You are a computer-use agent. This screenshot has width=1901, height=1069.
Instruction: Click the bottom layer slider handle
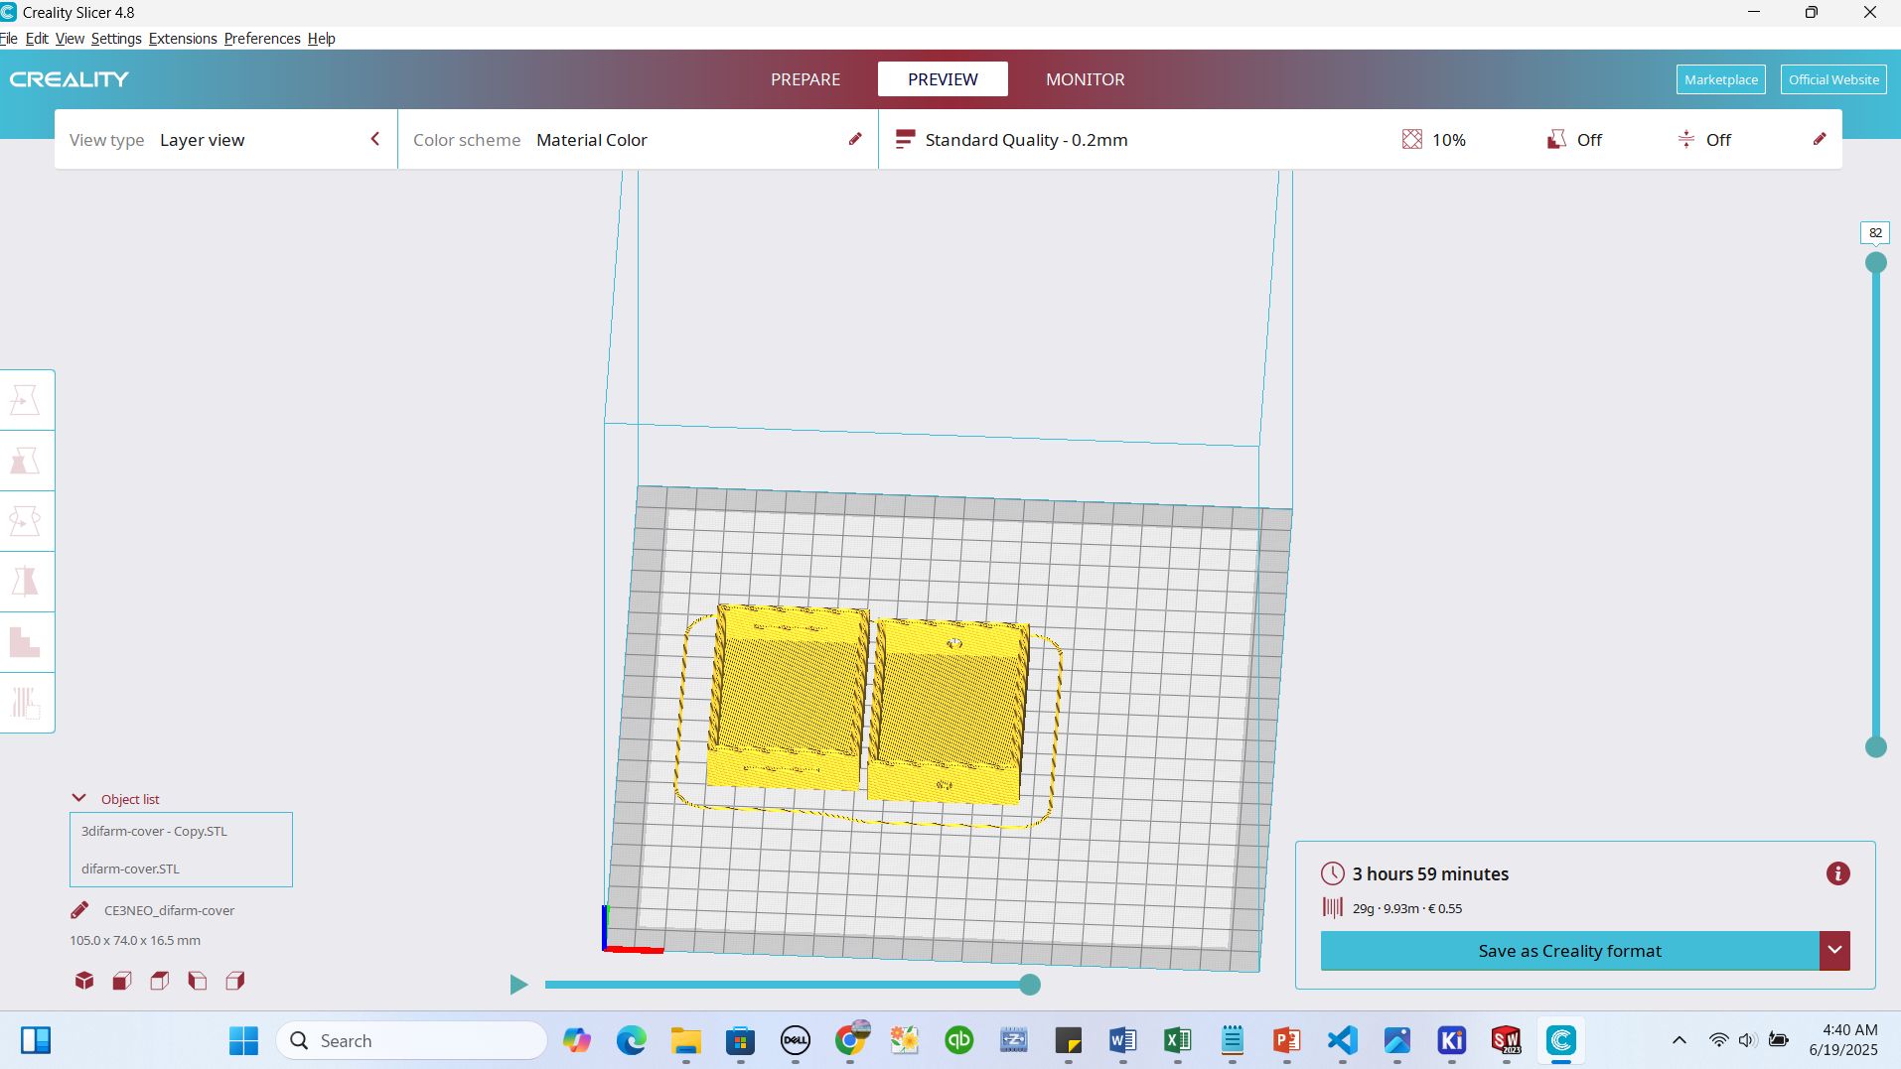pyautogui.click(x=1875, y=747)
